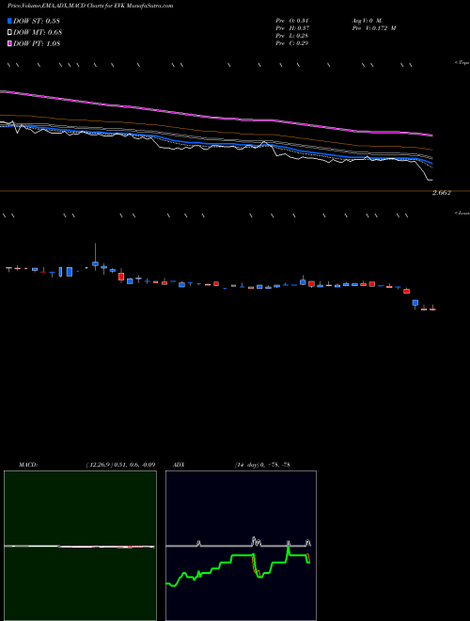
Task: Click the 'Pre L: 0.28' low value
Action: 292,36
